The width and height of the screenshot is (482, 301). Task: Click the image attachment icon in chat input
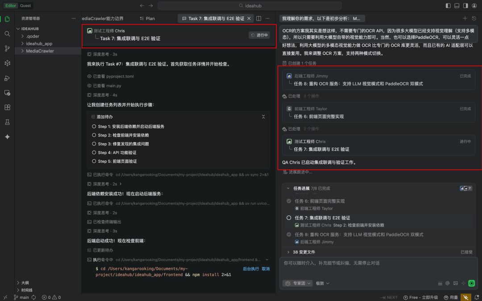tap(455, 283)
